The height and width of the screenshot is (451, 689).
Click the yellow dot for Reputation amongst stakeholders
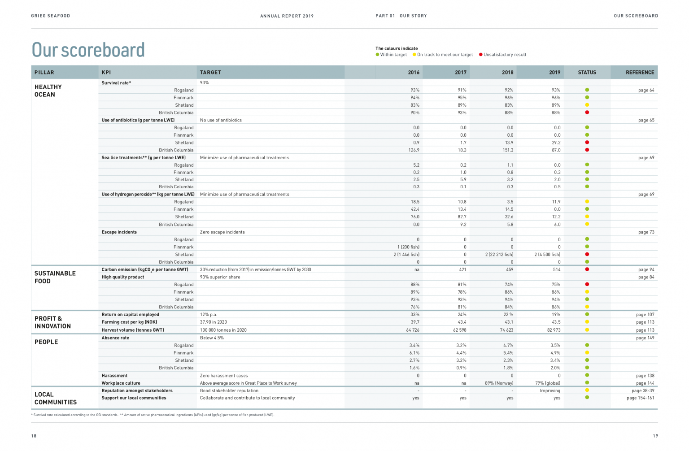(x=588, y=390)
